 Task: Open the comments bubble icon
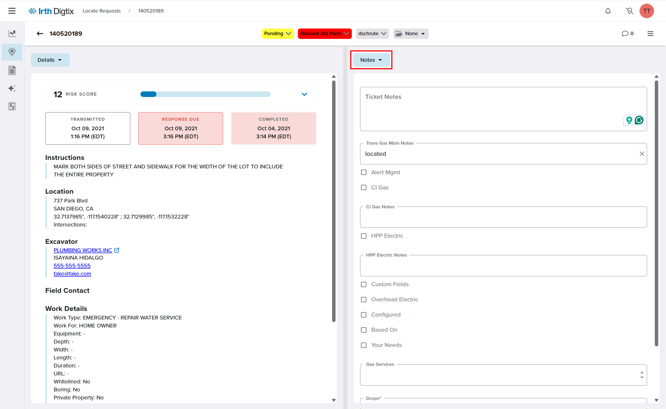(625, 34)
